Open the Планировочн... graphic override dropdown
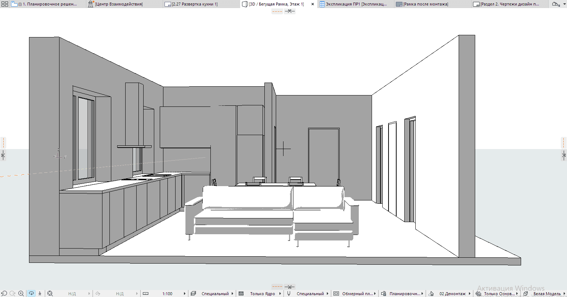567x297 pixels. coord(423,294)
